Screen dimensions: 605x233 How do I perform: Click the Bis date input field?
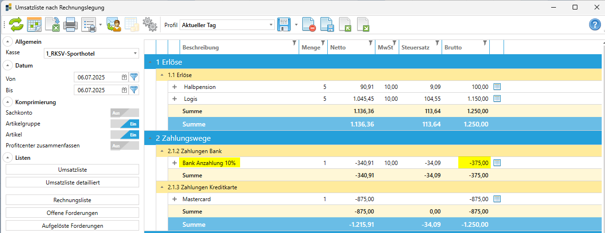pos(97,89)
